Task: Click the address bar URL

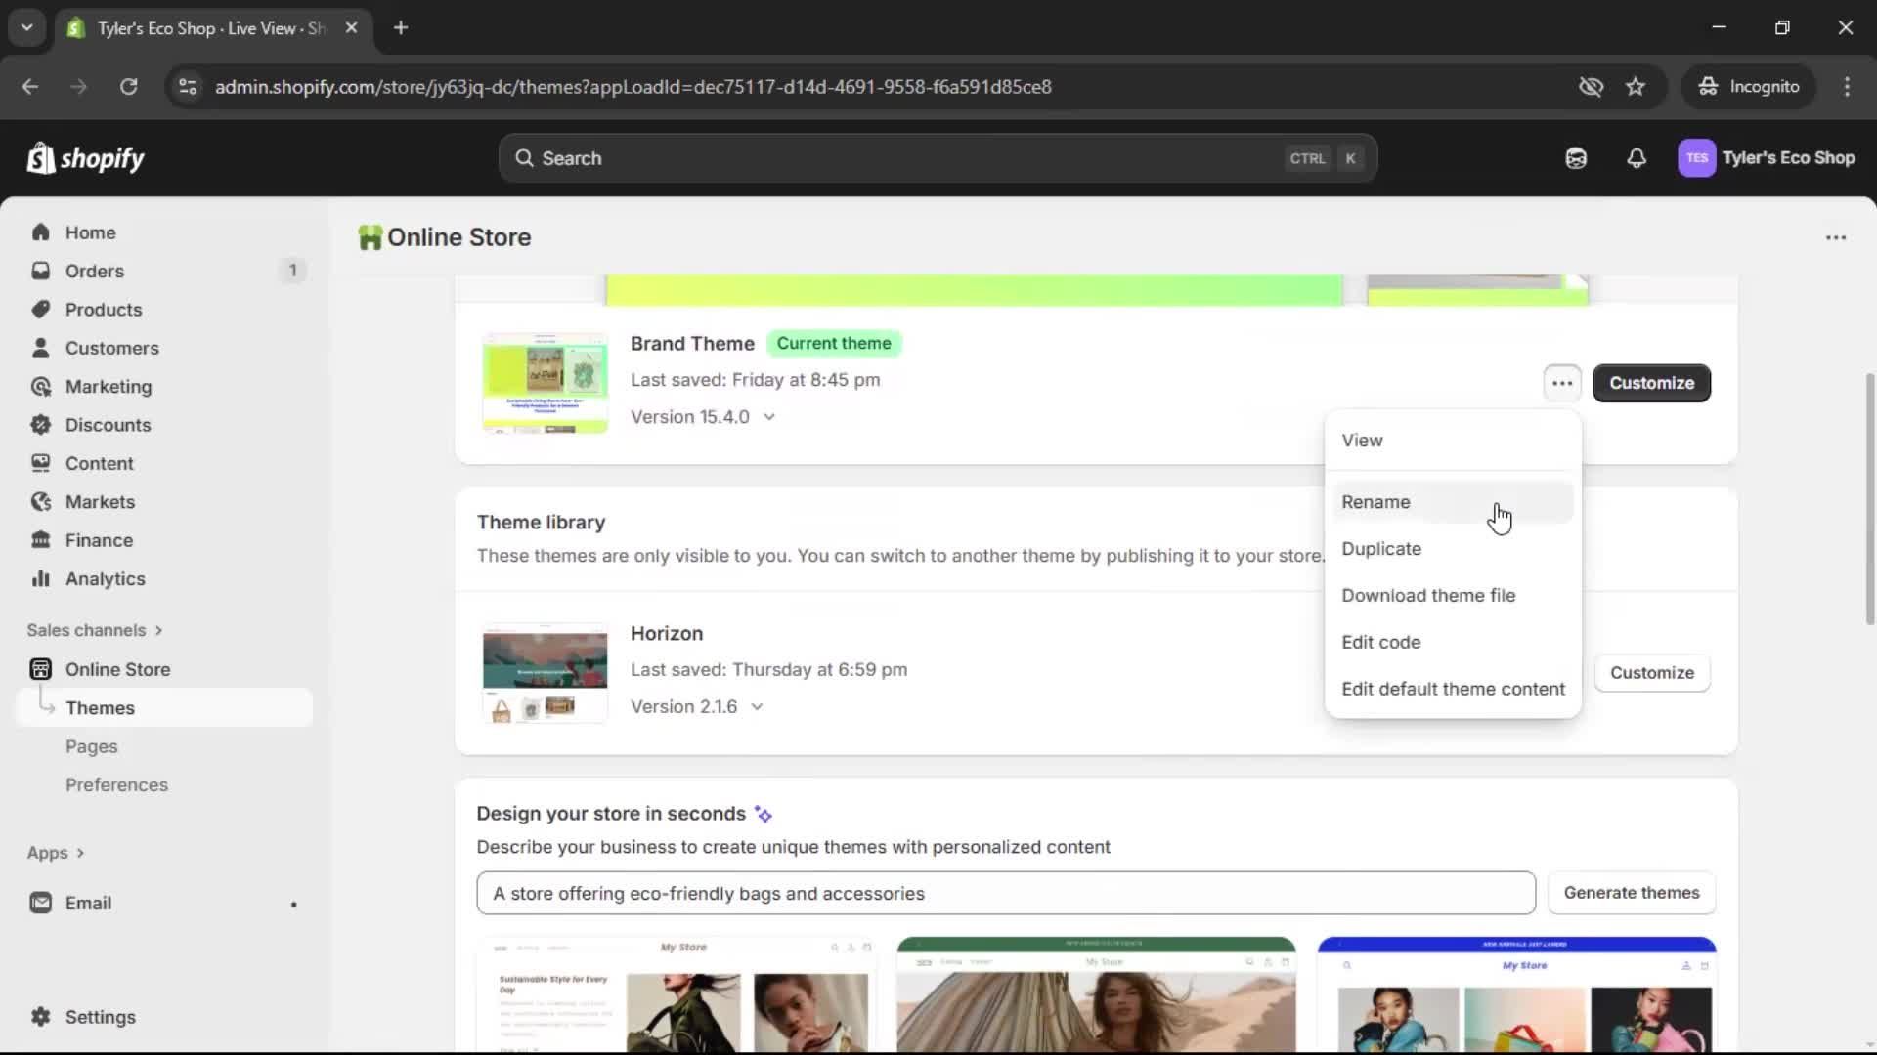Action: coord(633,86)
